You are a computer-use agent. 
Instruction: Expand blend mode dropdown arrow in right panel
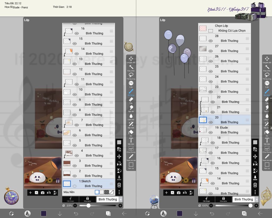[257, 199]
